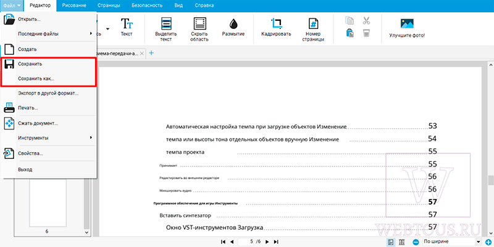Image resolution: width=494 pixels, height=247 pixels.
Task: Click the trash delete icon in toolbar
Action: (x=366, y=33)
